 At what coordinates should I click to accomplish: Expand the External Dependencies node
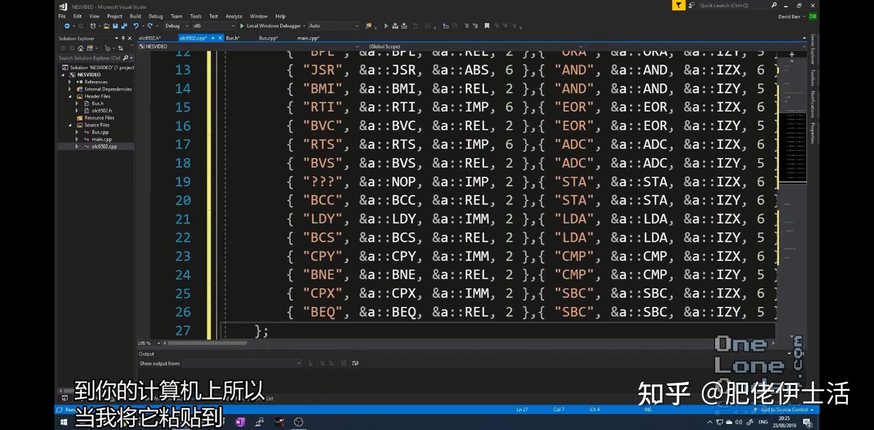pos(70,89)
